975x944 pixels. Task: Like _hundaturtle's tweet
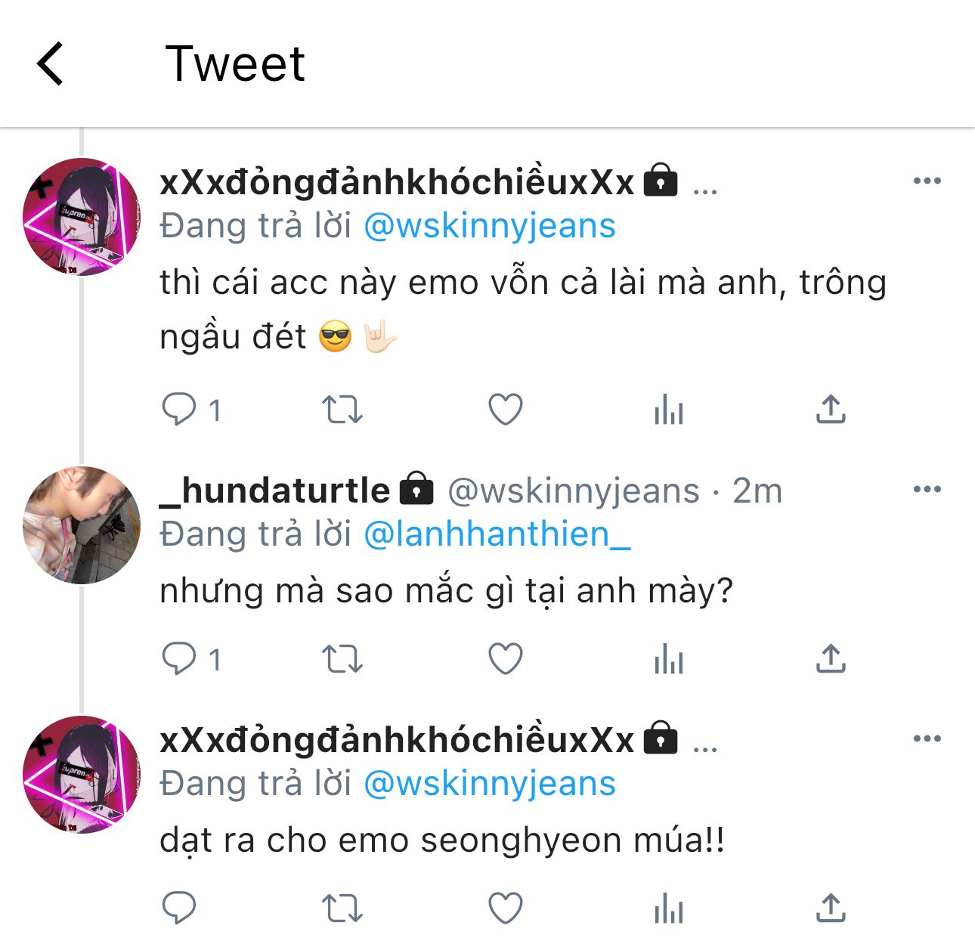point(505,659)
